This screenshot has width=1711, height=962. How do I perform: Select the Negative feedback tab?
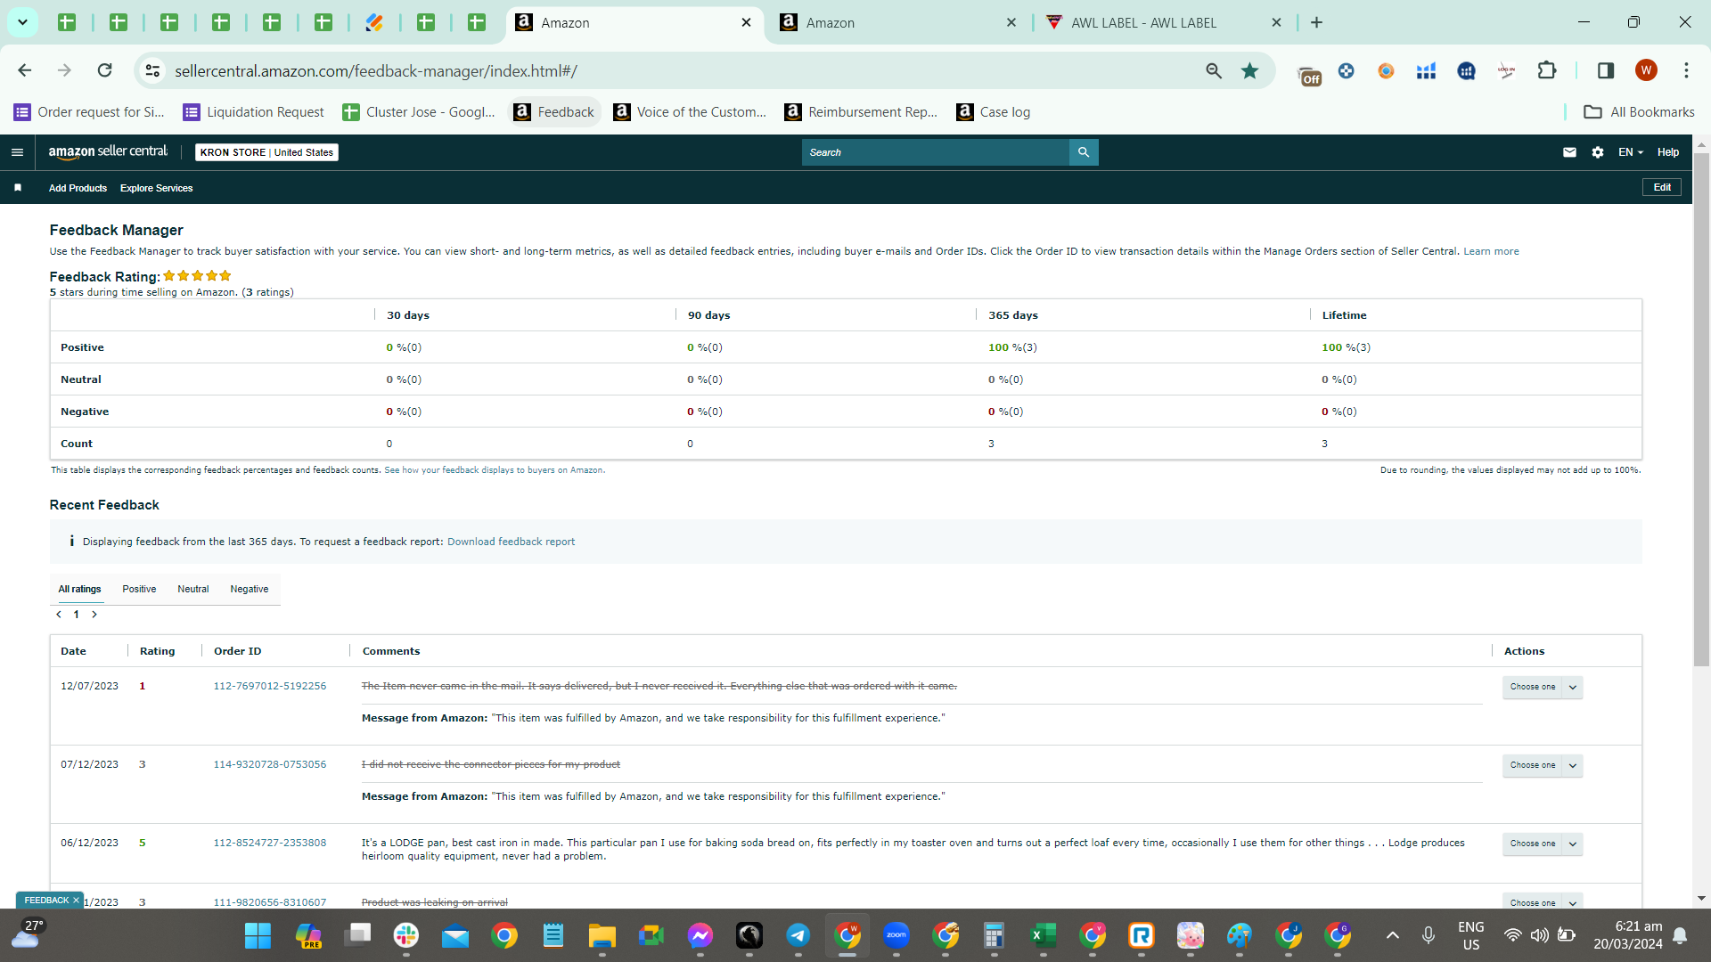250,589
